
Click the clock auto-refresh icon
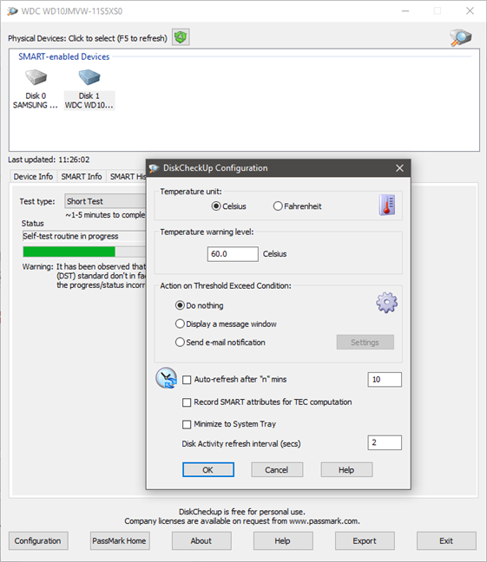click(166, 378)
